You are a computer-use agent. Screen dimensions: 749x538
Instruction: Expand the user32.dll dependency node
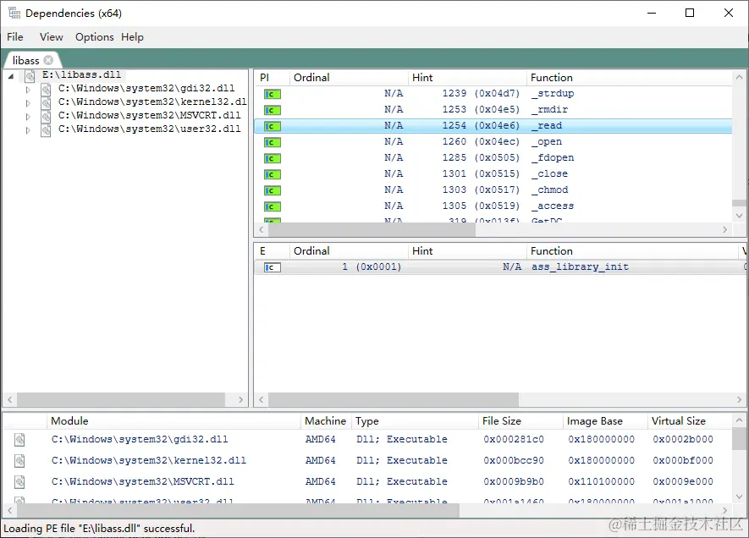(x=27, y=129)
